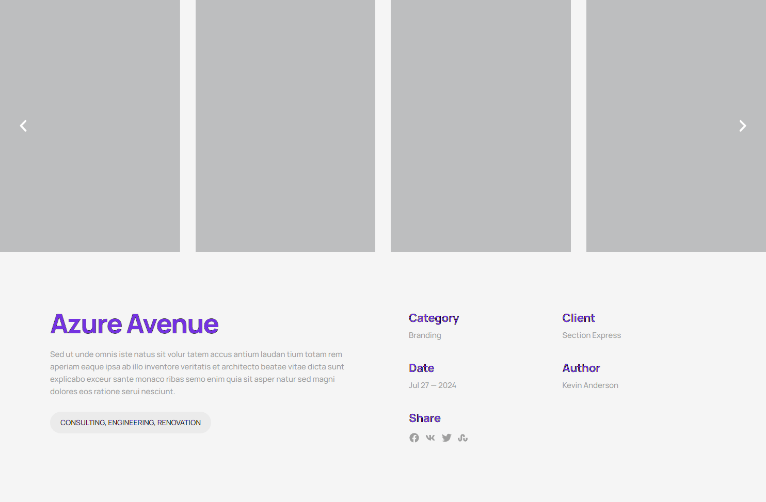Select the third carousel image
Screen dimensions: 766x502
pos(481,126)
